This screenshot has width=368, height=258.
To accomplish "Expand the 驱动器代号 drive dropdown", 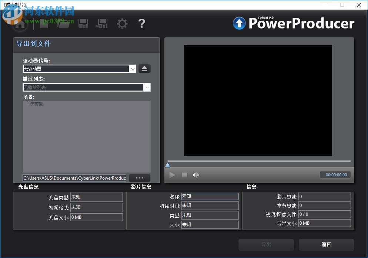I will (x=133, y=69).
